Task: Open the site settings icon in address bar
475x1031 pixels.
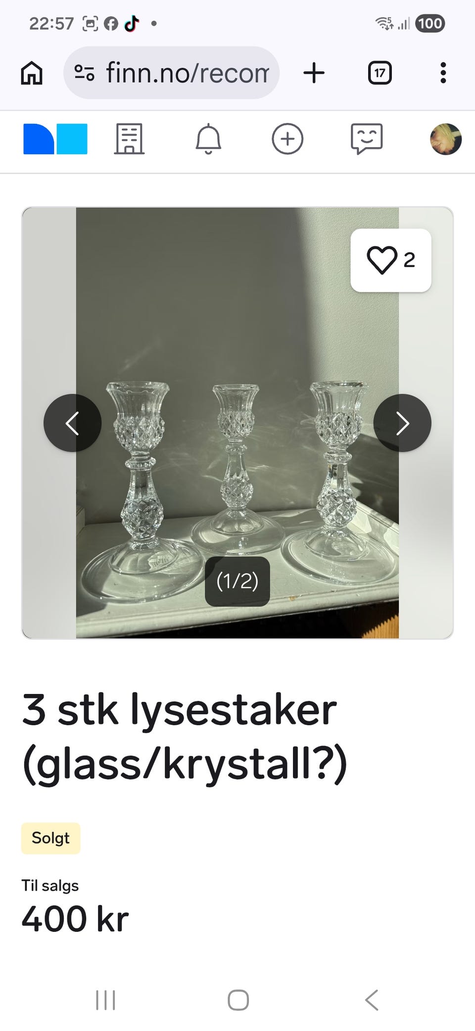Action: 84,73
